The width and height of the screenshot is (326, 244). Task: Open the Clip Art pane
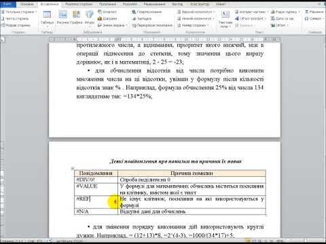76,18
